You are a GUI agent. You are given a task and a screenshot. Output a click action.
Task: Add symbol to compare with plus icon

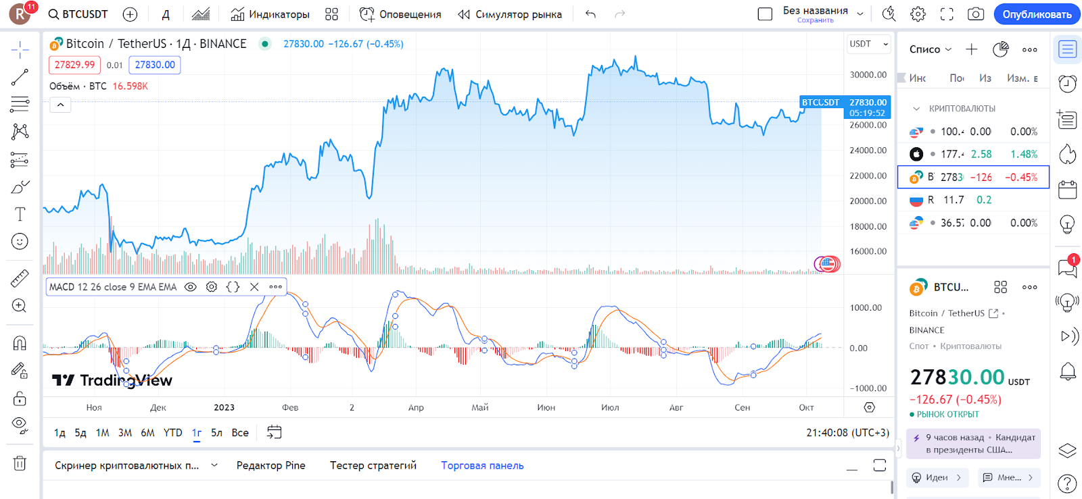[130, 14]
